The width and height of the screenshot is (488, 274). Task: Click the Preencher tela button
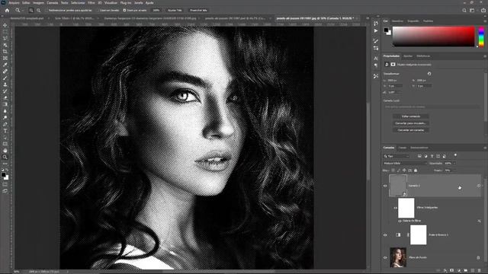pos(198,10)
